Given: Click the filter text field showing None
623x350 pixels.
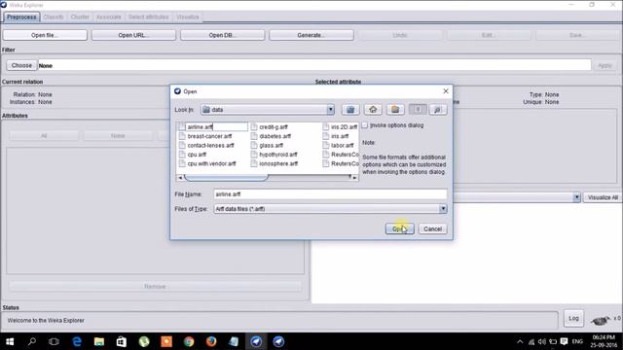Looking at the screenshot, I should tap(314, 65).
